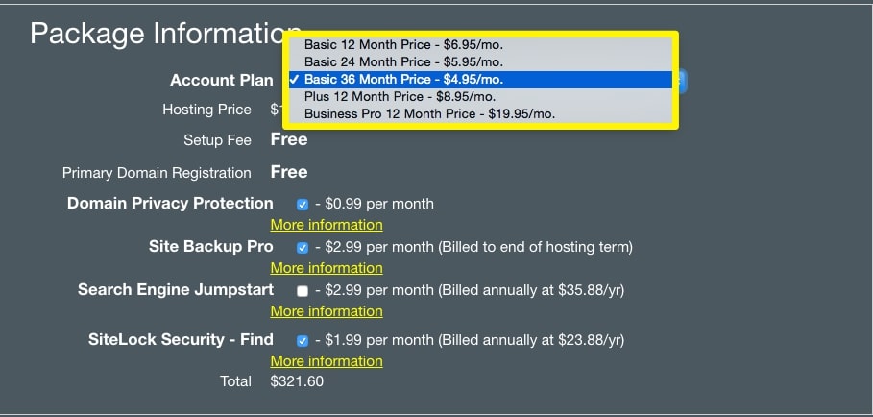Select Plus 12 Month Price plan
The height and width of the screenshot is (417, 873).
click(400, 96)
